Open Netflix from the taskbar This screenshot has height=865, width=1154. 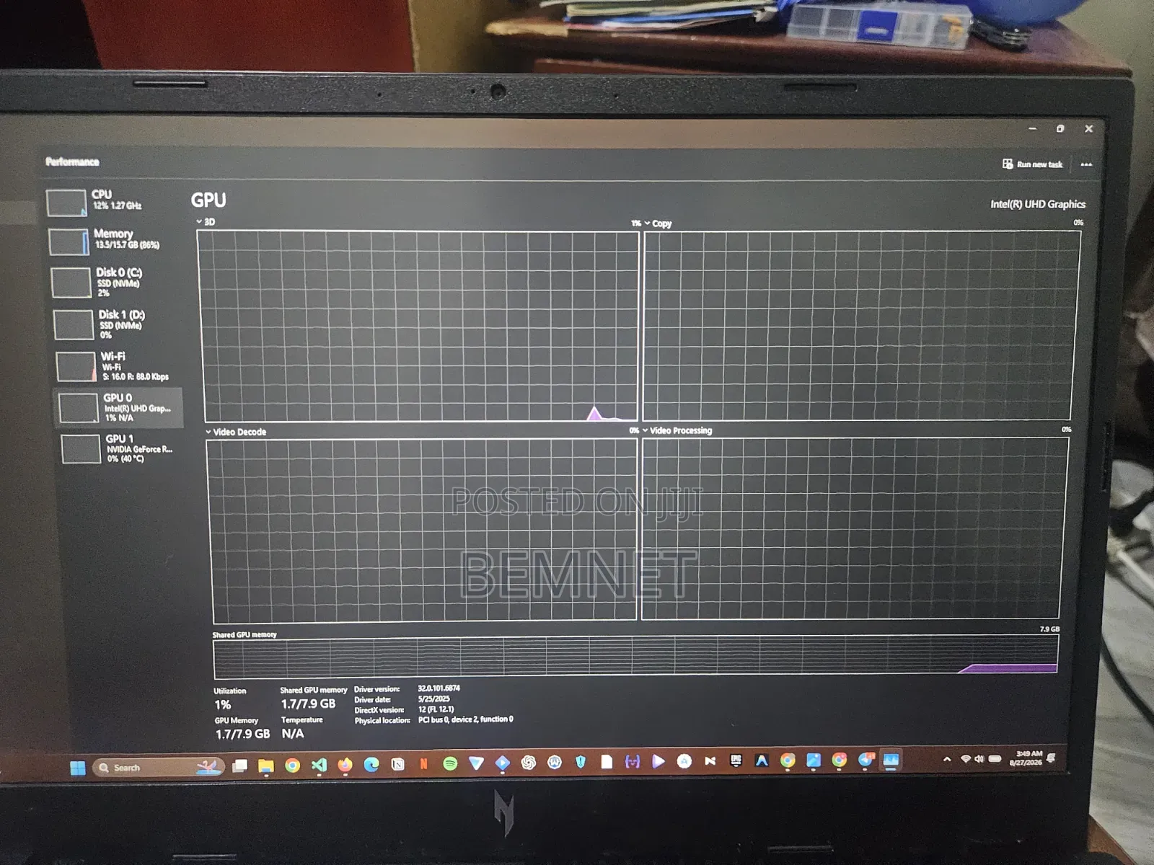coord(423,763)
